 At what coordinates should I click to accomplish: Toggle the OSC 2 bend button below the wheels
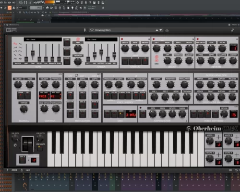23,160
